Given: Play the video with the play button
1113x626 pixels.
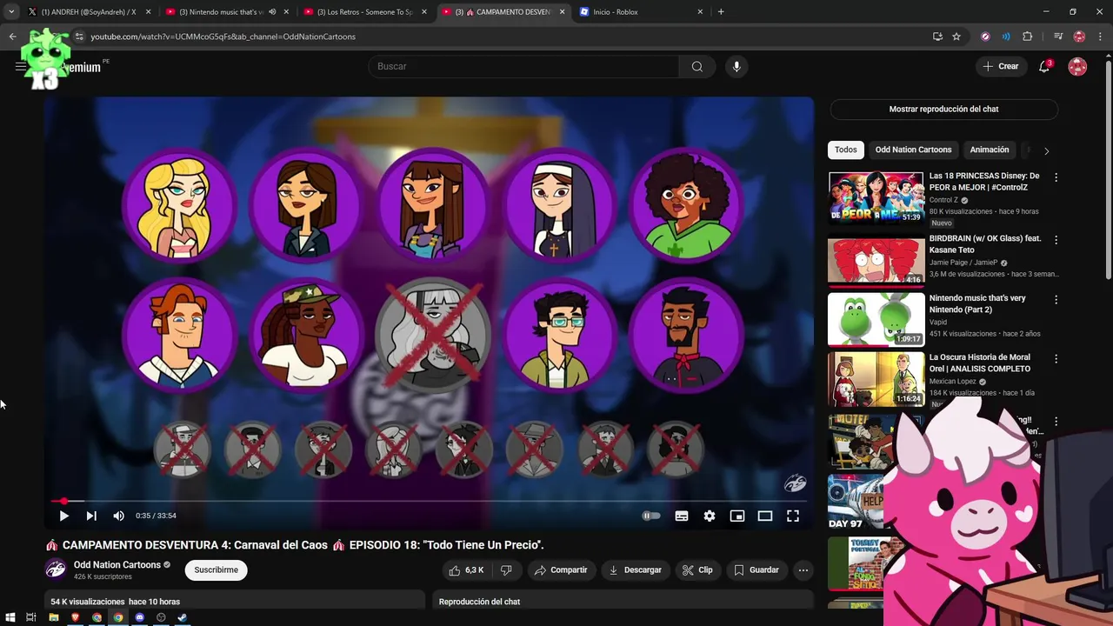Looking at the screenshot, I should click(63, 516).
